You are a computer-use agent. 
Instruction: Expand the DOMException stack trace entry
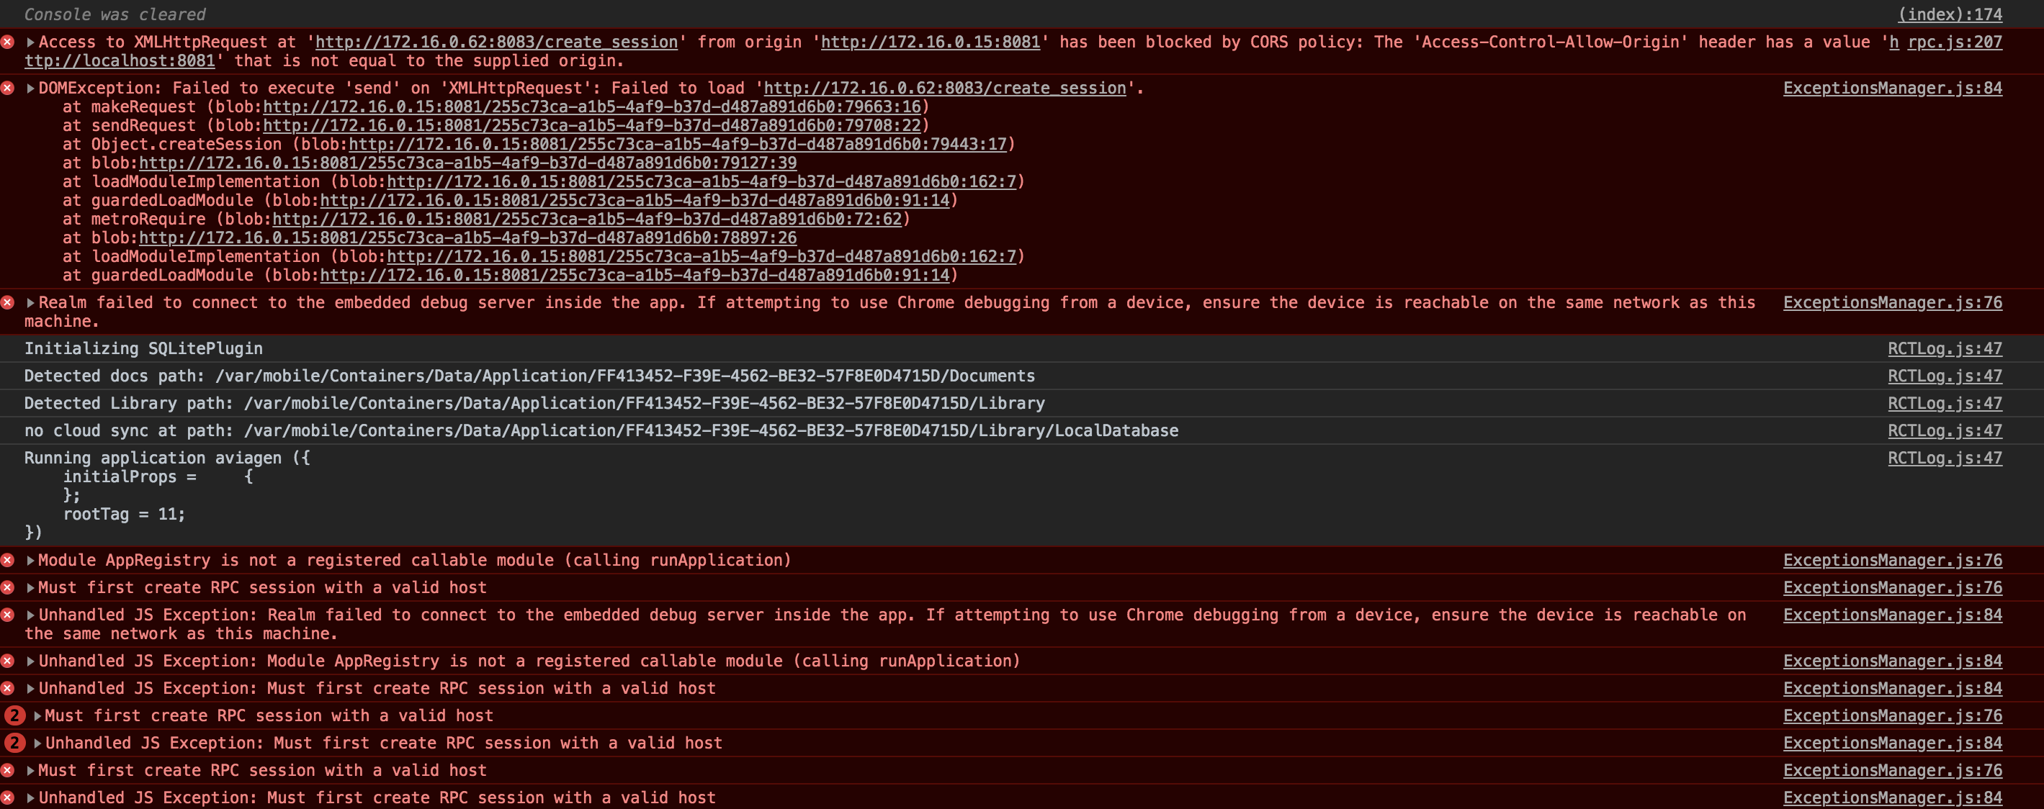pyautogui.click(x=30, y=88)
